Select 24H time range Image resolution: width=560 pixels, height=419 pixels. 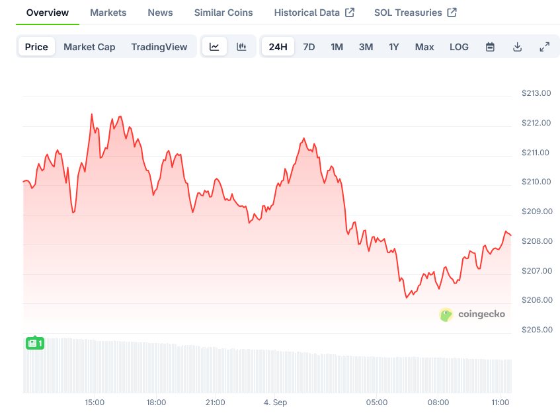(x=278, y=47)
